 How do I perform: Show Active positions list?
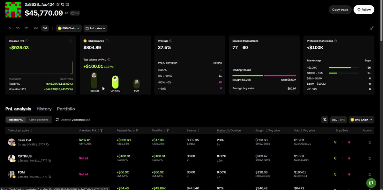point(38,120)
